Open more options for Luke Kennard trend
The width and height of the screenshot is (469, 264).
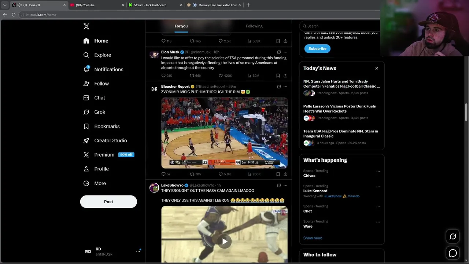pos(378,187)
